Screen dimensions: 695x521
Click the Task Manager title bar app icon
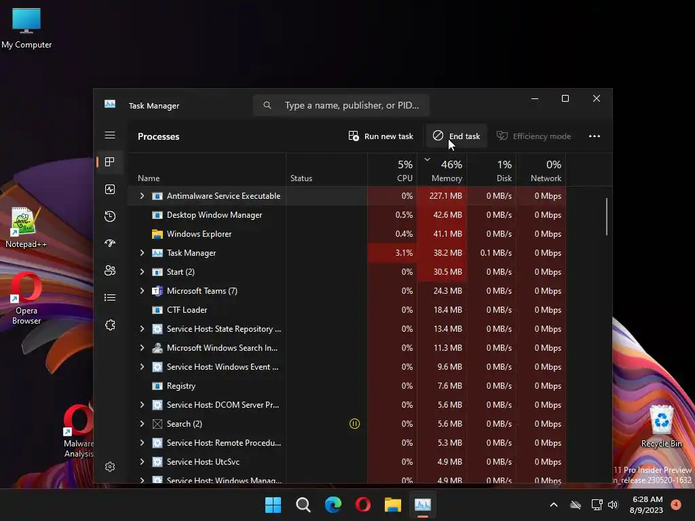(x=110, y=104)
